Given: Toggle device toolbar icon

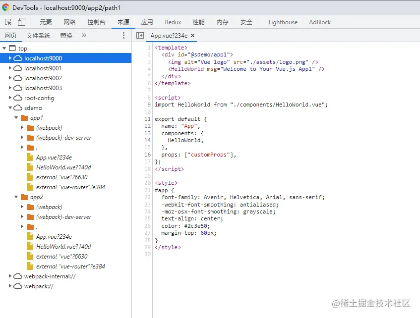Looking at the screenshot, I should (x=21, y=22).
